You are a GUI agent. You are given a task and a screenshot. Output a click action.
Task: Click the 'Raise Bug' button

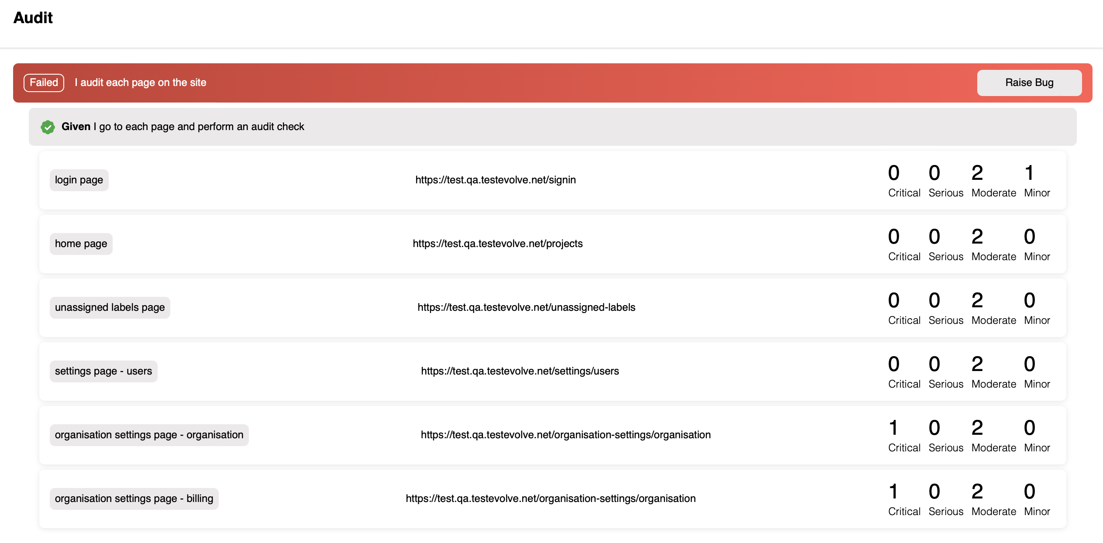click(x=1028, y=82)
